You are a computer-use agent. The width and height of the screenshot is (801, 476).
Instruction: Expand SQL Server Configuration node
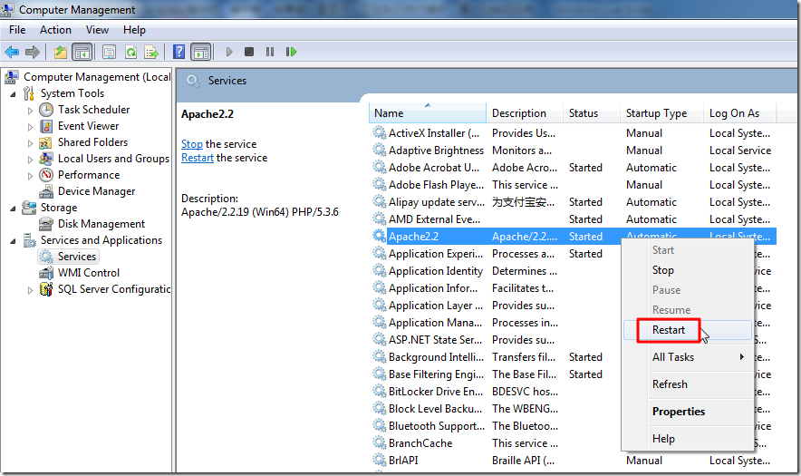(30, 290)
